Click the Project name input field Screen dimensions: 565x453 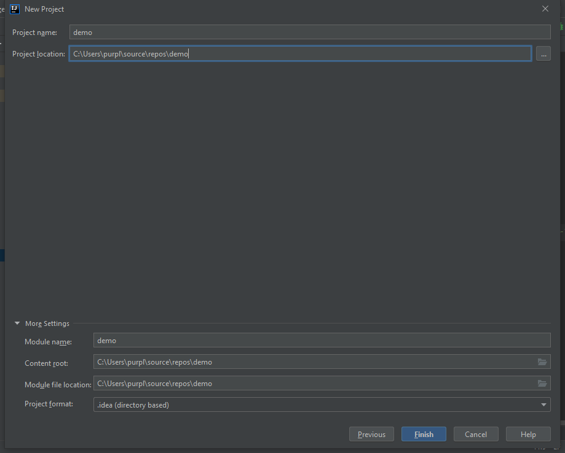309,33
